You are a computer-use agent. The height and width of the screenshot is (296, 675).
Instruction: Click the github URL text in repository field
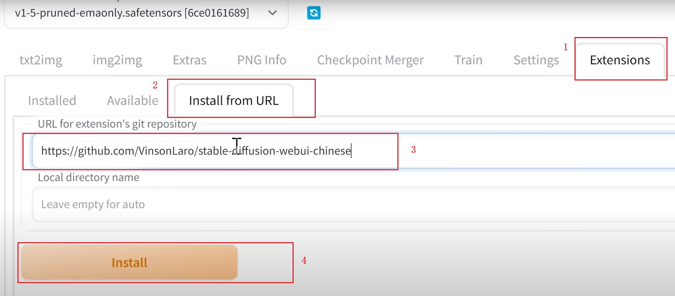196,151
